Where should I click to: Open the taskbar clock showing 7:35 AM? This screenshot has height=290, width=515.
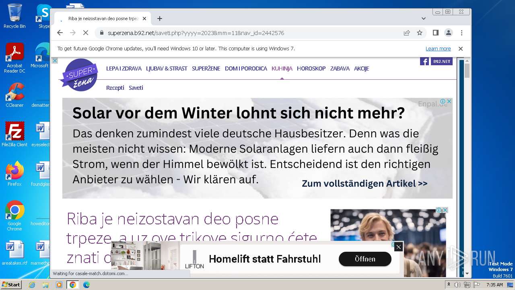pos(494,285)
